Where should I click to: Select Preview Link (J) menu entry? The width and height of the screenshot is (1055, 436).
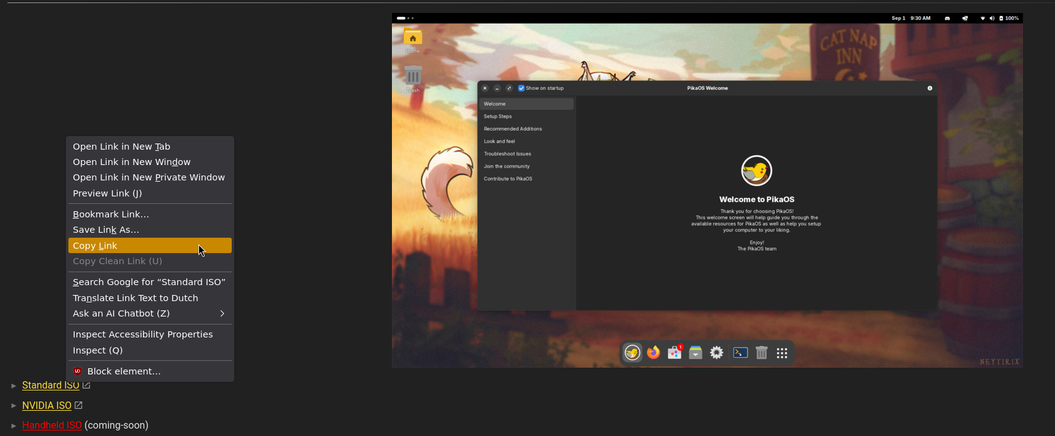tap(150, 193)
